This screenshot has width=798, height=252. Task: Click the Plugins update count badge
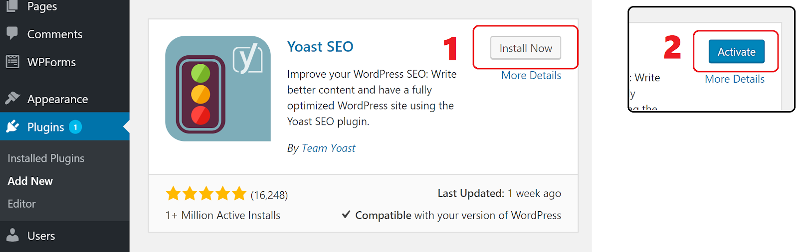click(75, 127)
